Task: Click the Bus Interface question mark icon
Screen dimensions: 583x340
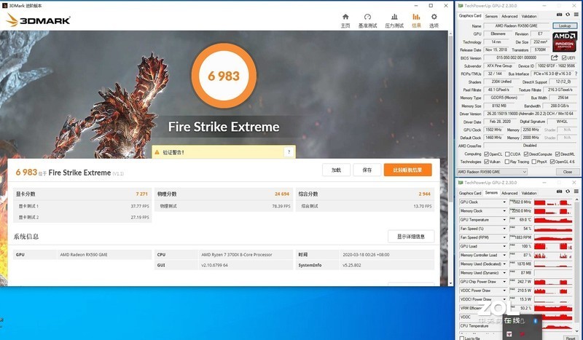Action: point(576,74)
